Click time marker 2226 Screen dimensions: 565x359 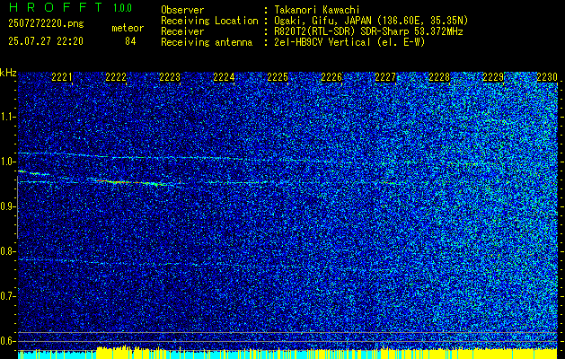coord(331,77)
